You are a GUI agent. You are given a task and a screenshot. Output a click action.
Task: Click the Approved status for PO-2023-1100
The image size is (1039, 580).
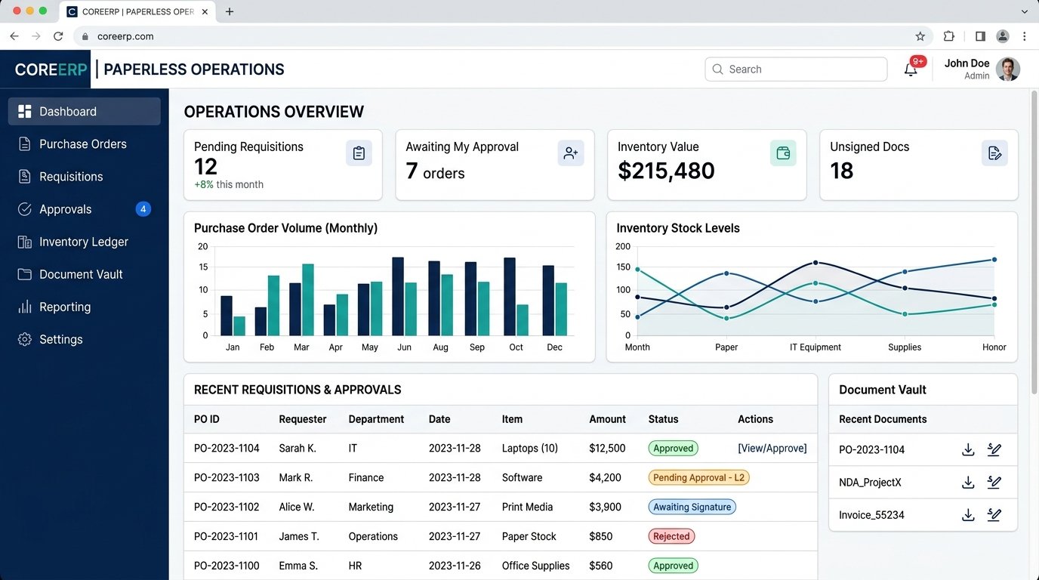click(x=673, y=566)
